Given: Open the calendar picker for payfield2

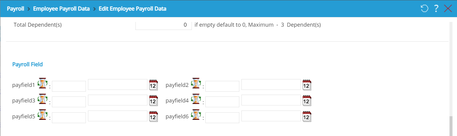Looking at the screenshot, I should point(307,85).
